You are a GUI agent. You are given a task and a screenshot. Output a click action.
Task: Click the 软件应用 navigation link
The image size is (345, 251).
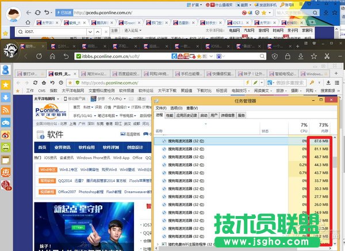(x=86, y=147)
